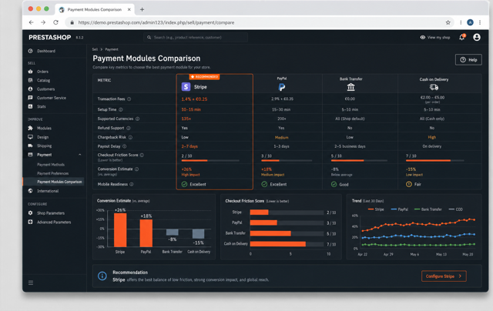Toggle COD series in Trend legend
This screenshot has height=311, width=493.
coord(455,209)
